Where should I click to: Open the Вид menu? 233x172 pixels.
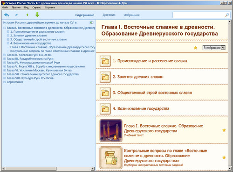[x=26, y=7]
